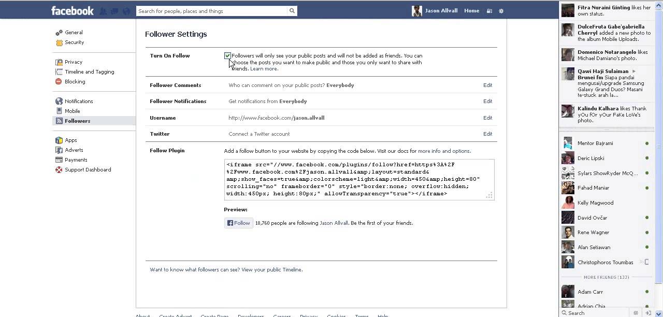Click the Learn more link
Viewport: 663px width, 317px height.
(x=264, y=69)
